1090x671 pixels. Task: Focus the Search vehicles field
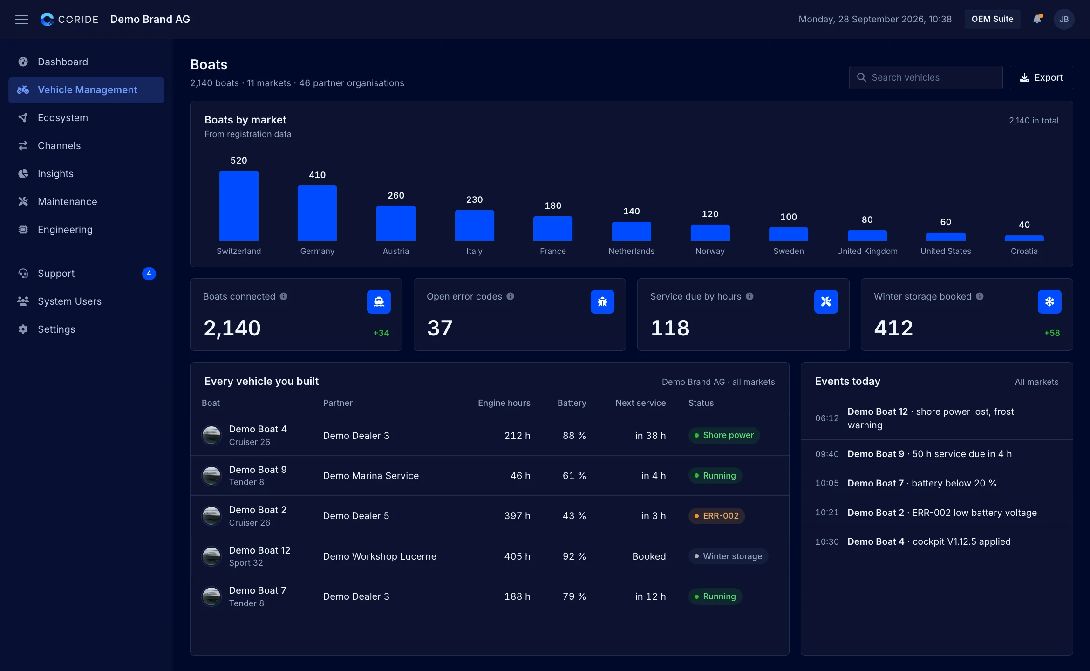[926, 77]
